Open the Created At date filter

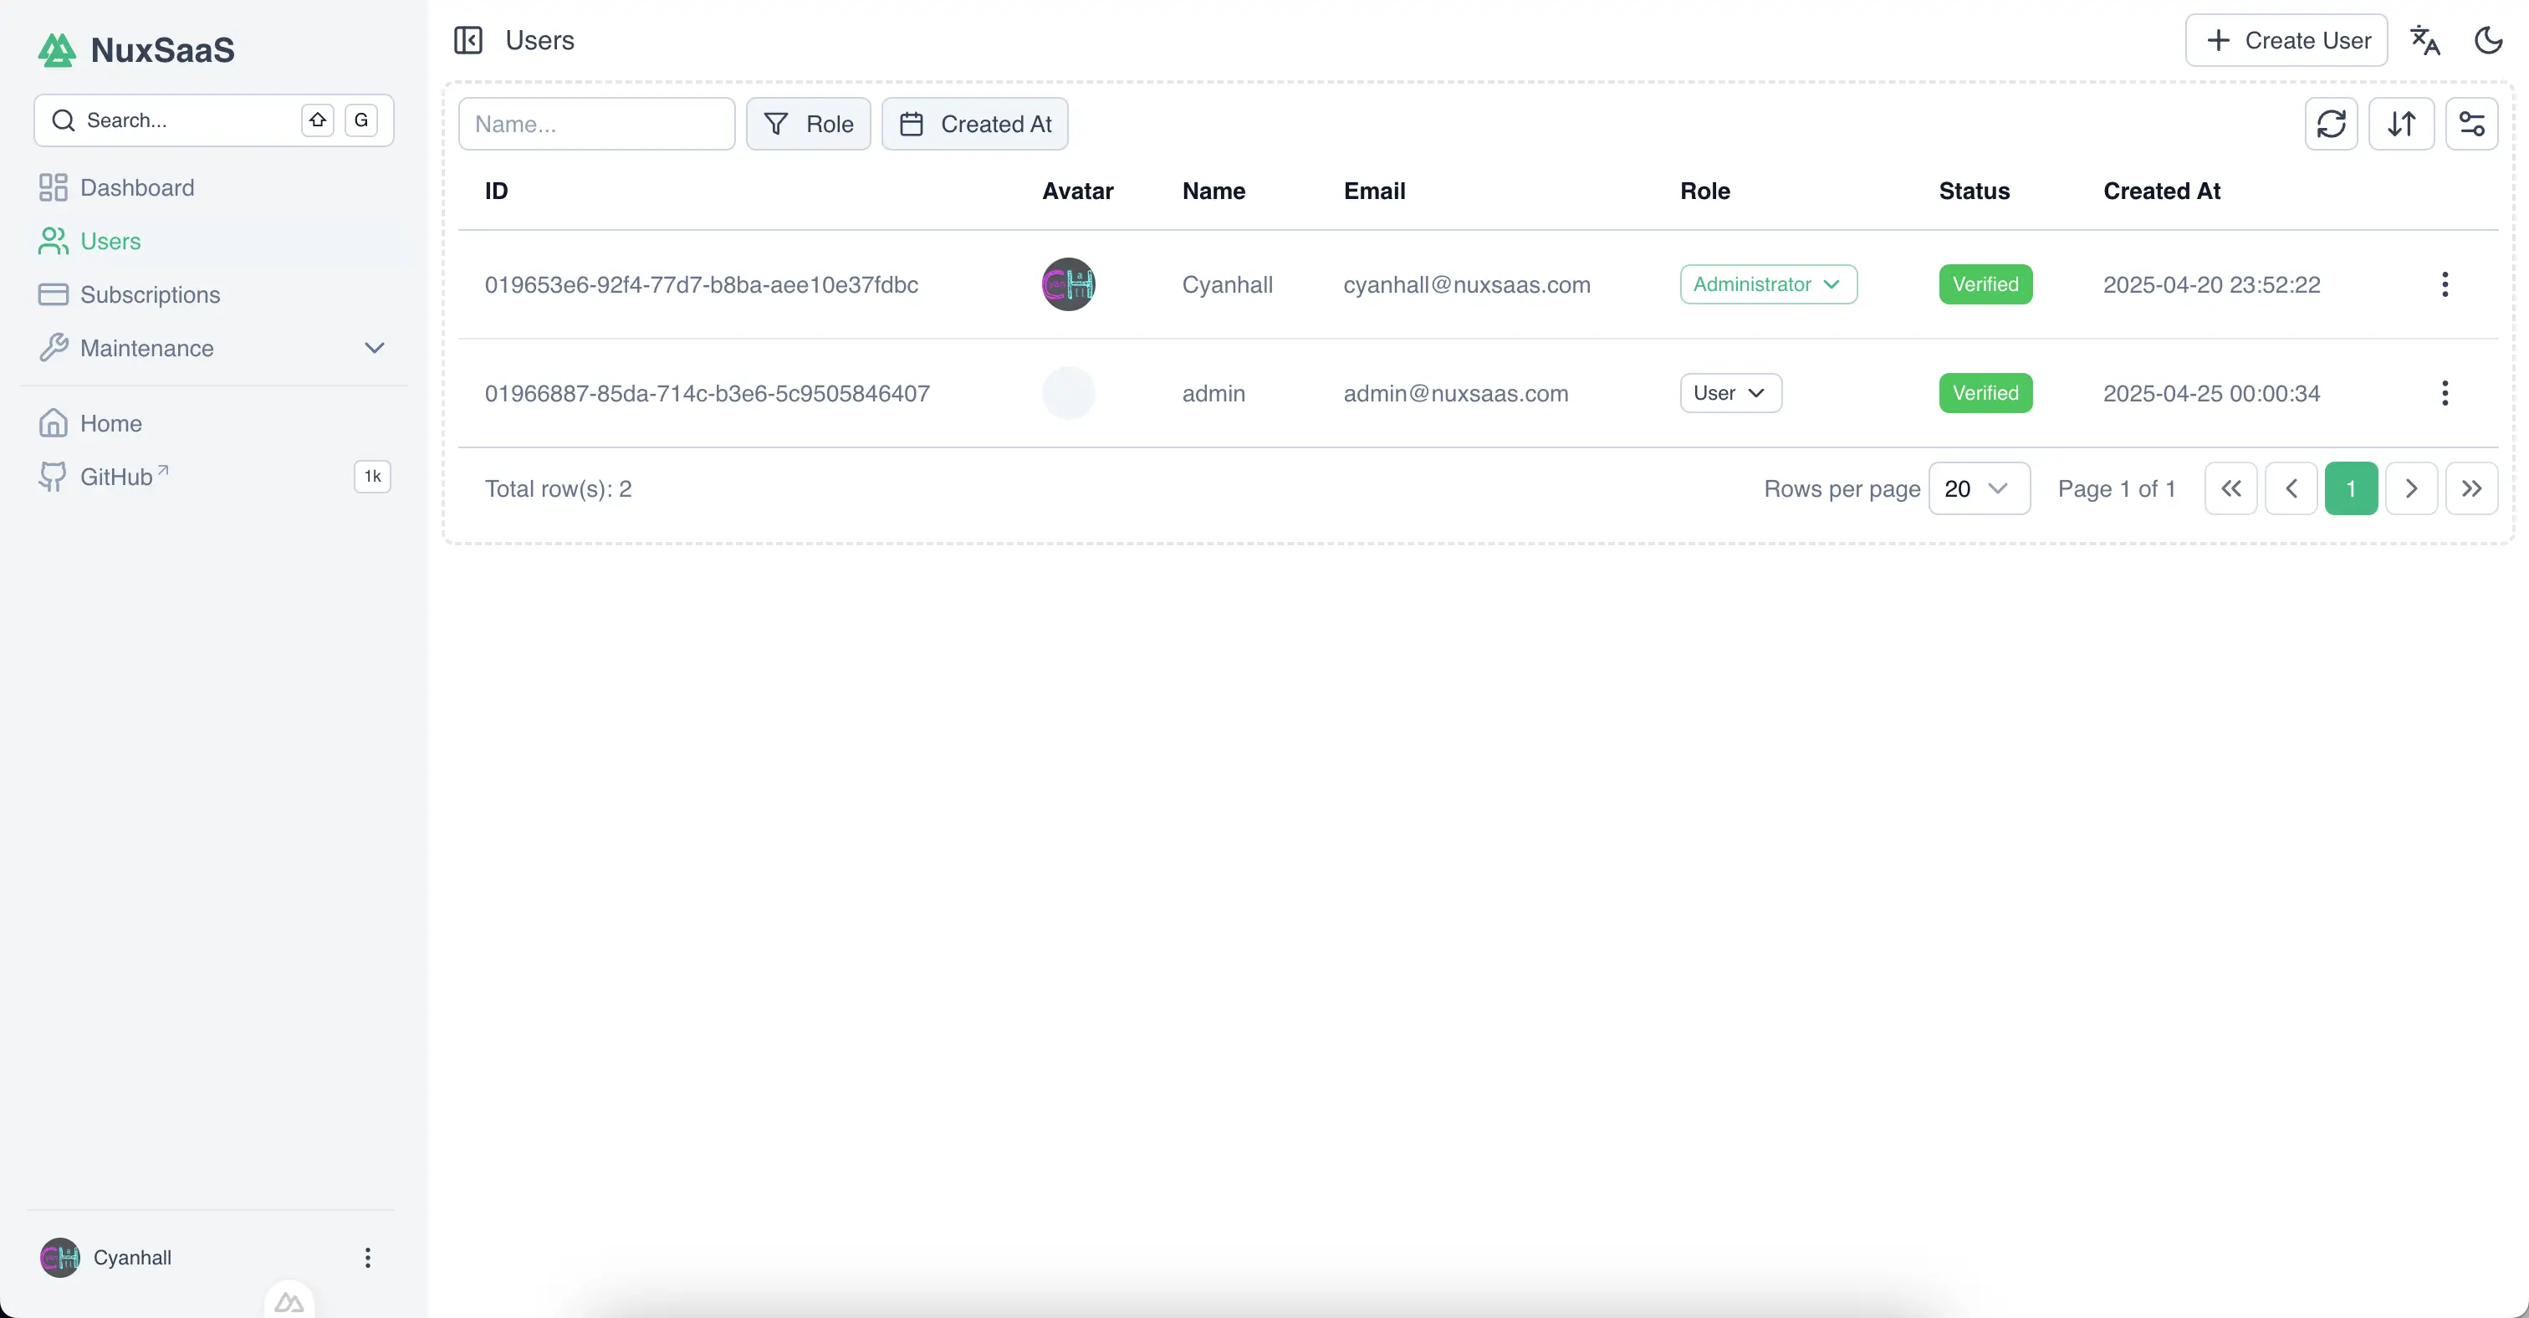(974, 124)
